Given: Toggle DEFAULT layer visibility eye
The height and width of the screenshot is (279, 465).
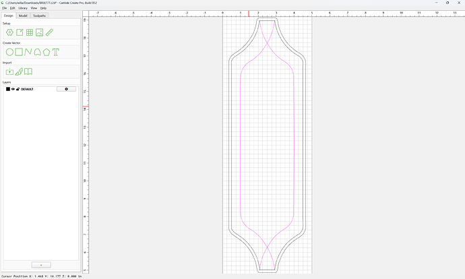Looking at the screenshot, I should click(13, 89).
